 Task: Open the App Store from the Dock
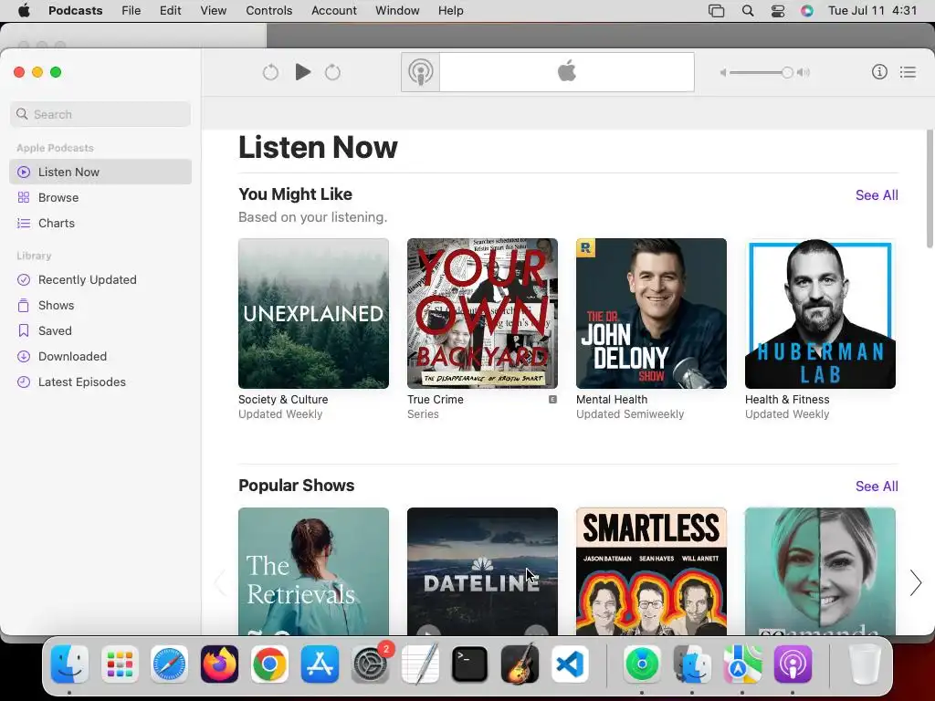(x=320, y=664)
